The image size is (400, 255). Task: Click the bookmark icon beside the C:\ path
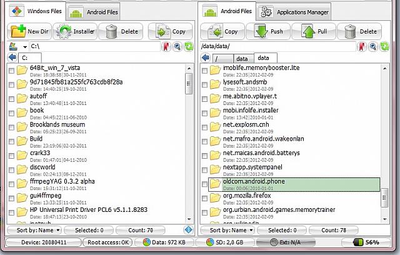coord(166,47)
